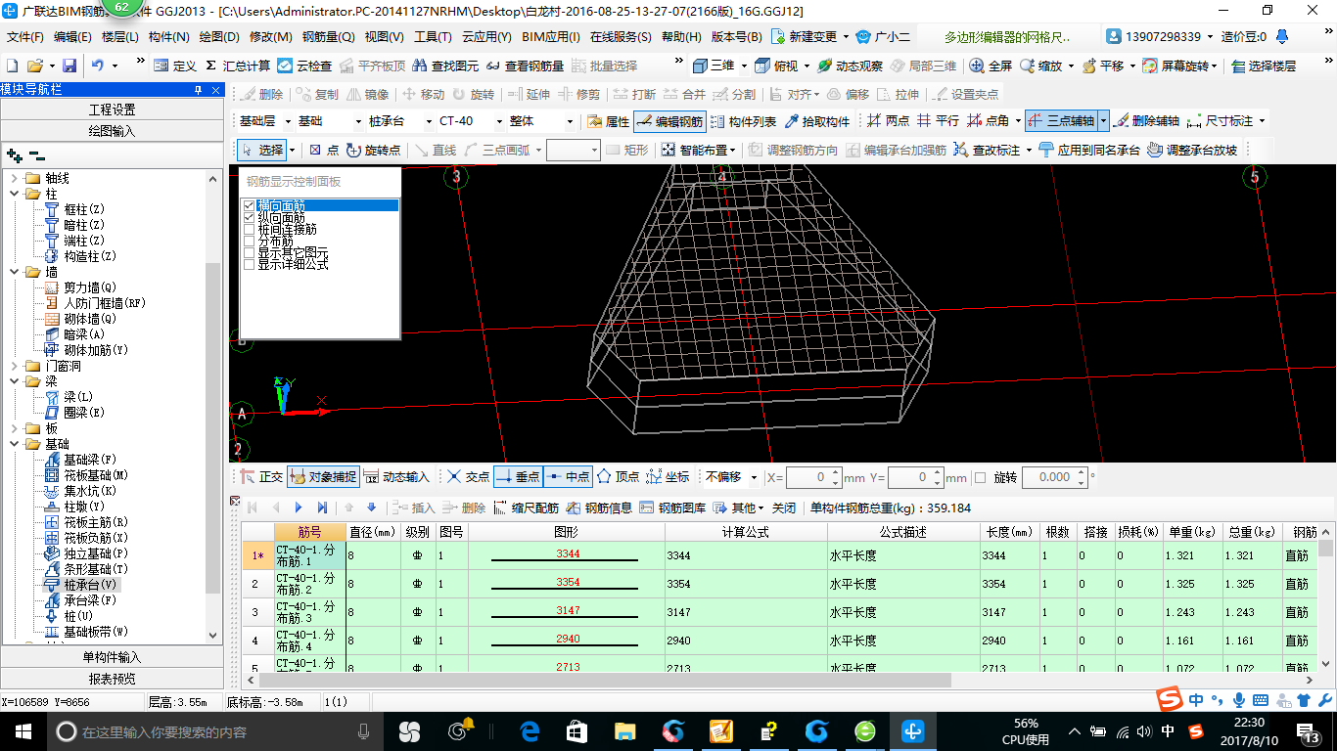Click 关闭 in rebar table toolbar
Image resolution: width=1337 pixels, height=751 pixels.
pos(784,508)
